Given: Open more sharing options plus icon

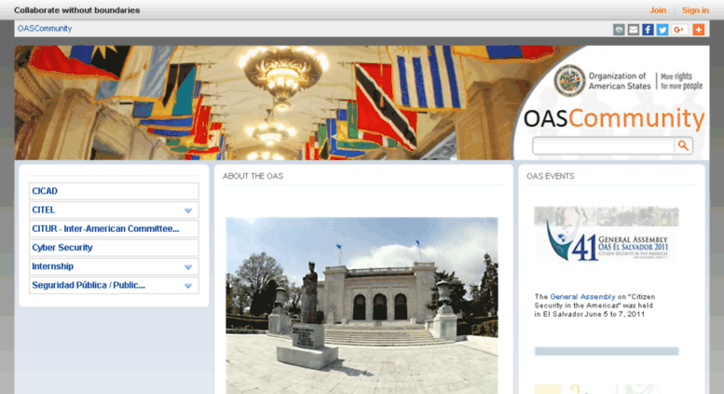Looking at the screenshot, I should coord(698,30).
